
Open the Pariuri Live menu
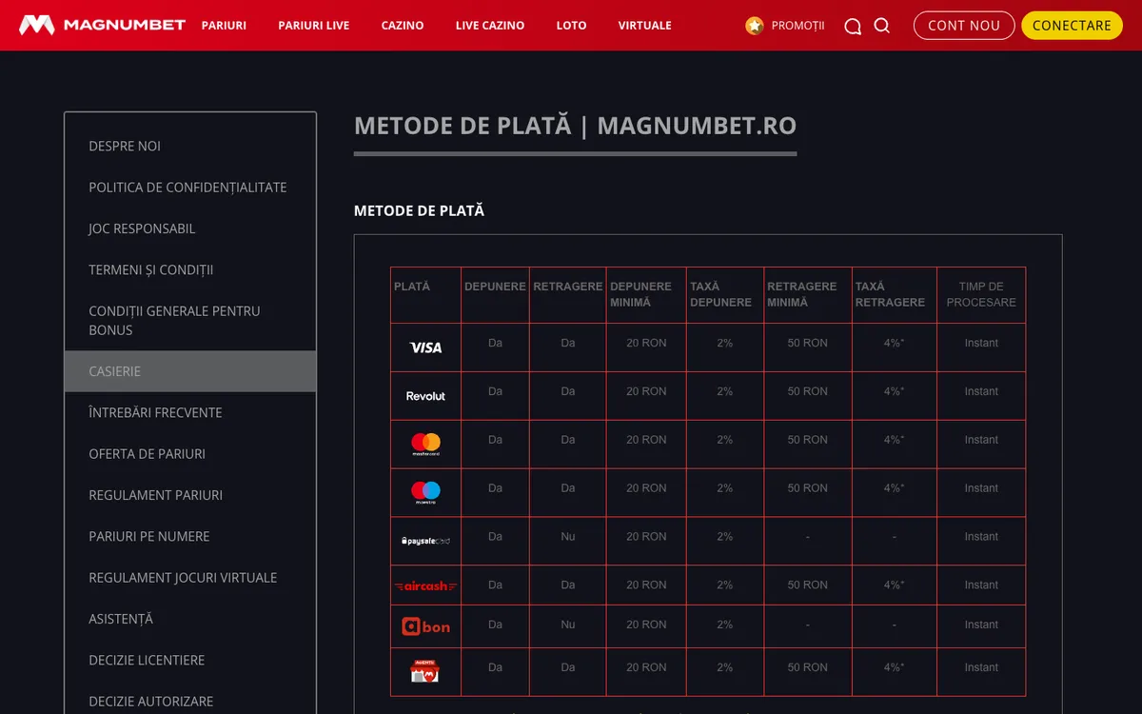pyautogui.click(x=314, y=26)
